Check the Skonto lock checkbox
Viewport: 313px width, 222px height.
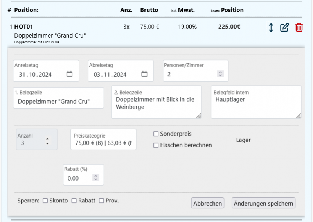45,201
